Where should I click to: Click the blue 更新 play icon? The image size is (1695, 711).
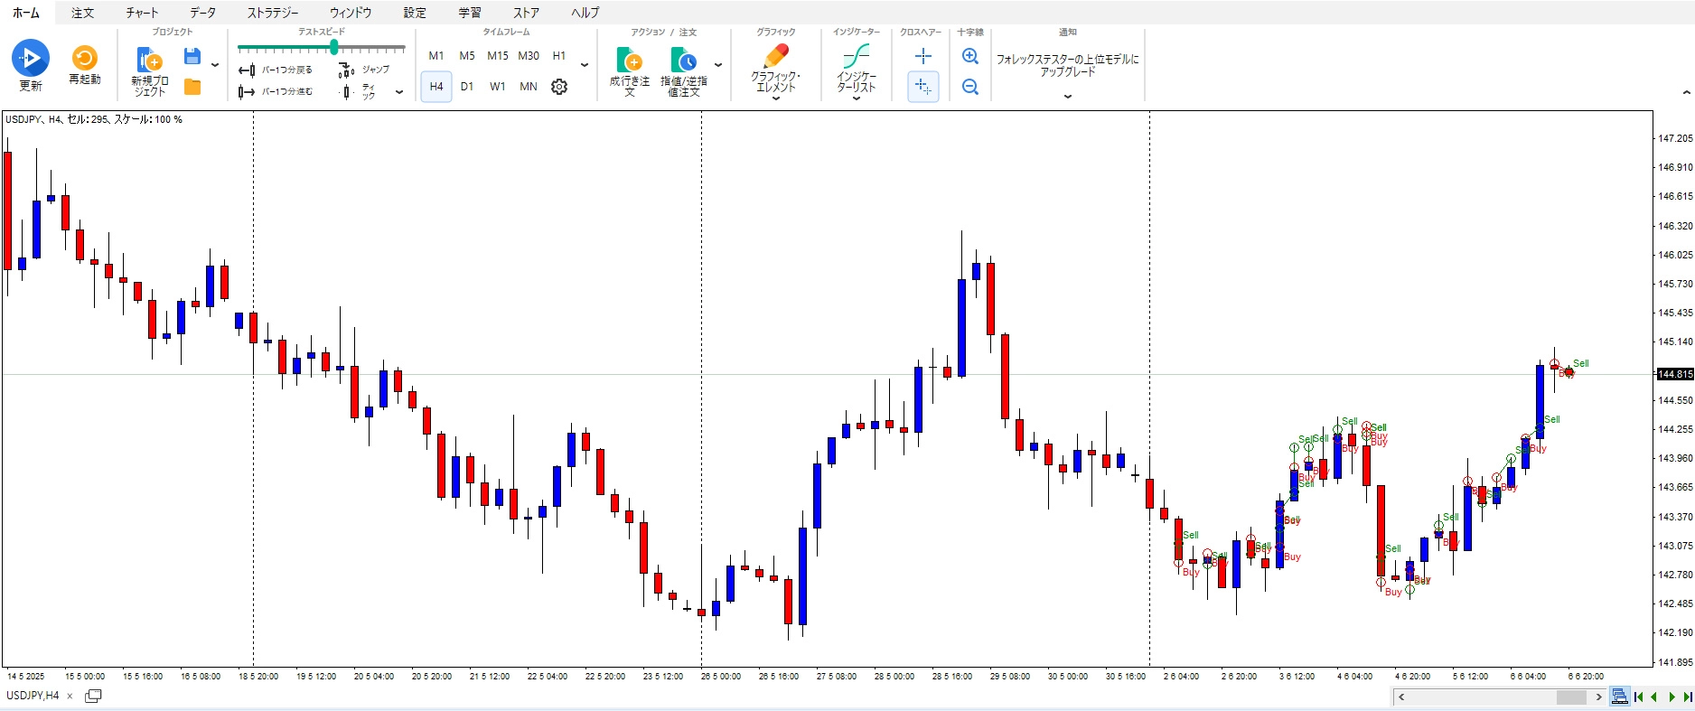30,58
